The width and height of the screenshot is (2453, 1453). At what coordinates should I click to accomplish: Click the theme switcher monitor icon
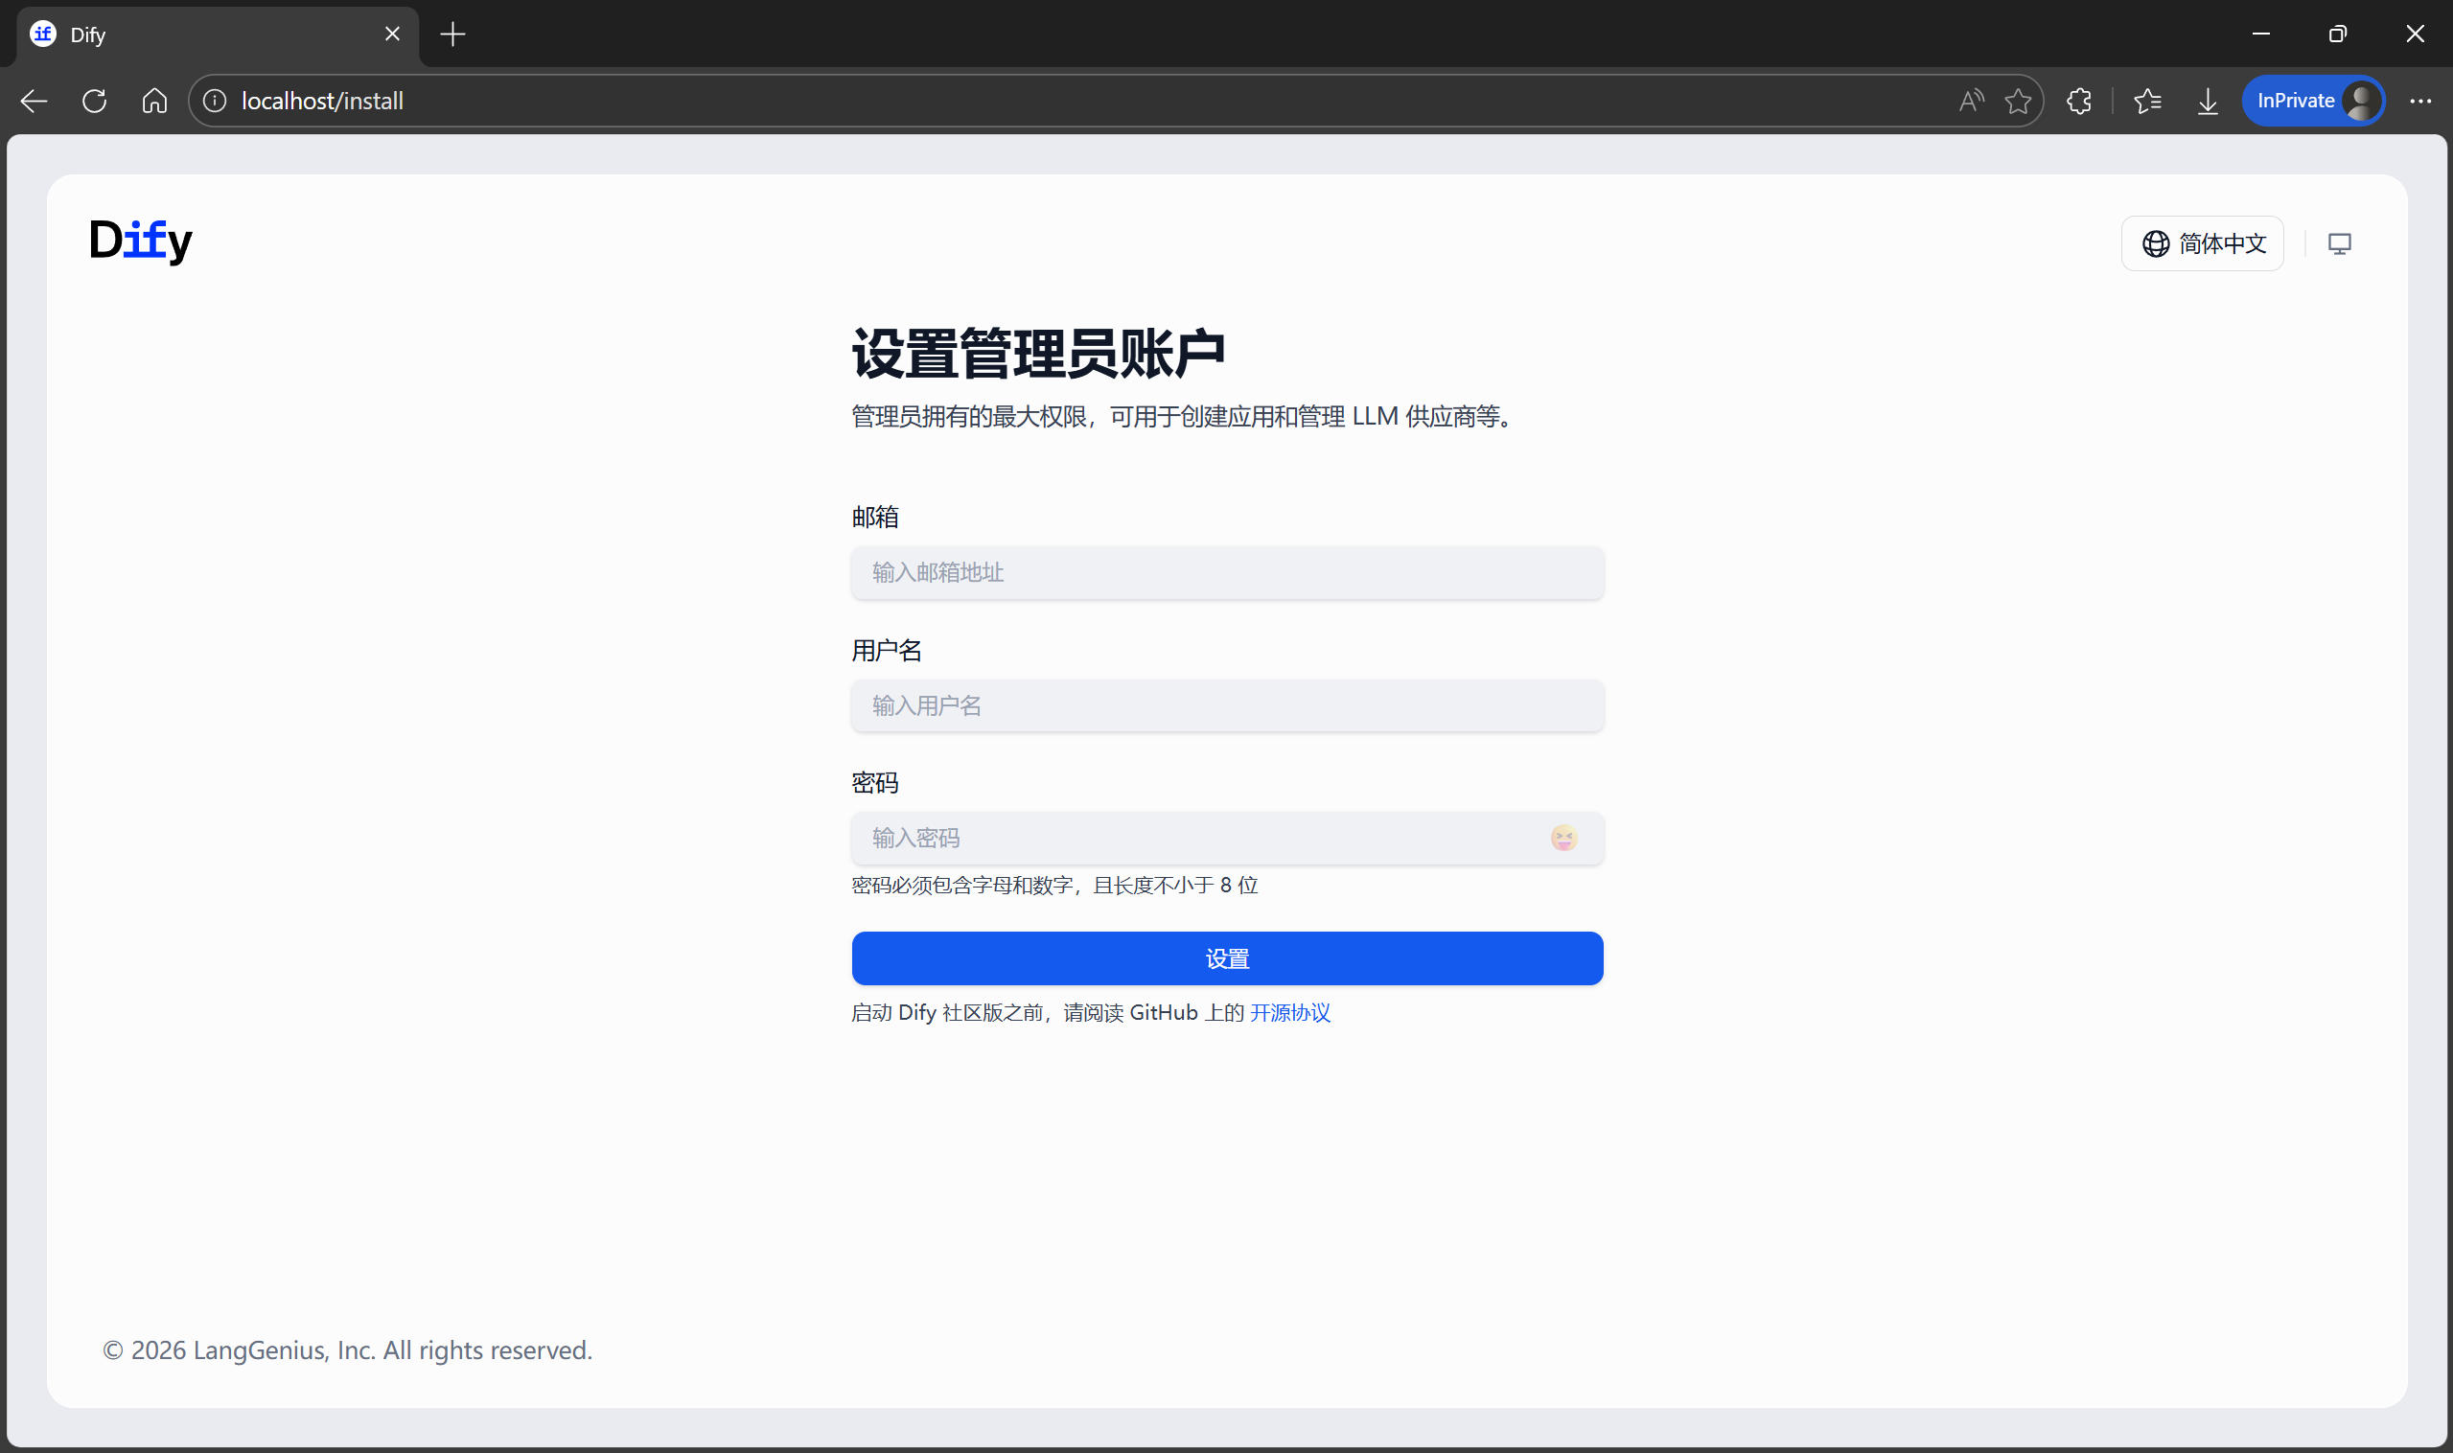[x=2338, y=243]
